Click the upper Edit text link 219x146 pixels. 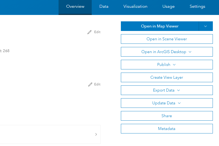[97, 32]
